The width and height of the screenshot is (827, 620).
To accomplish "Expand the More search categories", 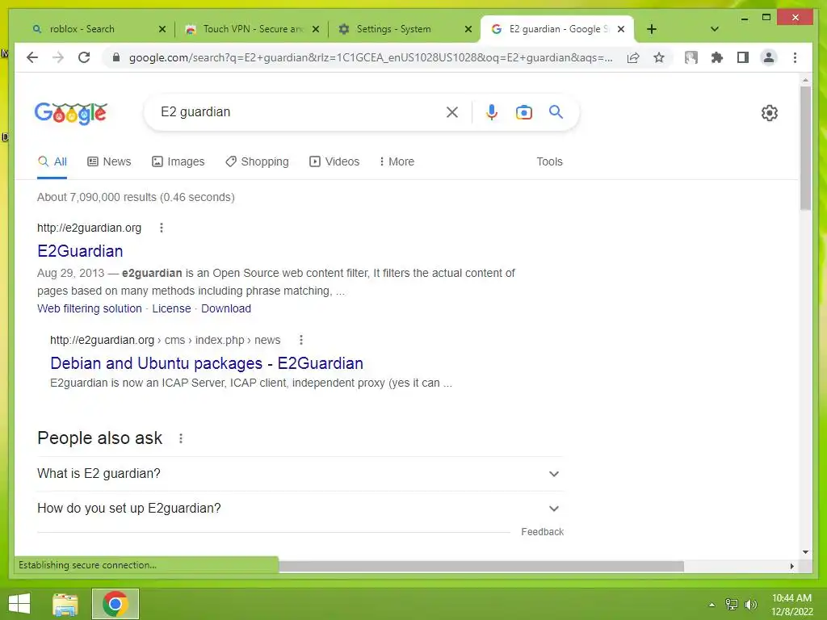I will tap(397, 161).
